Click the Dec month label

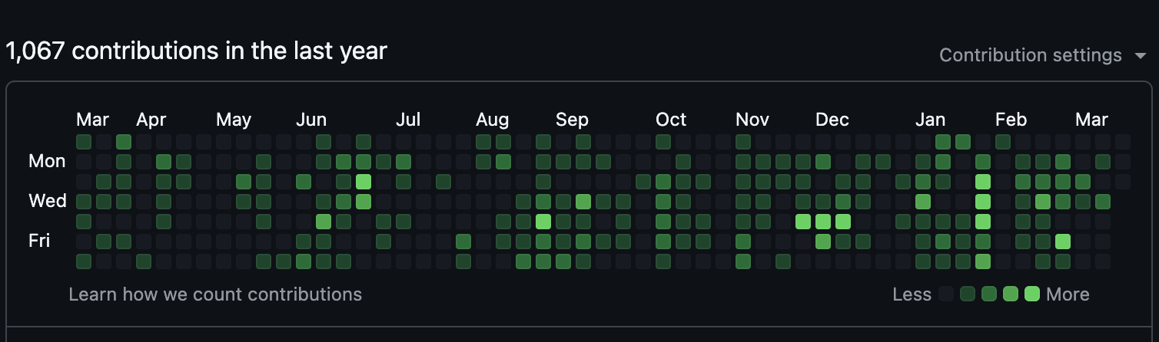pyautogui.click(x=832, y=120)
